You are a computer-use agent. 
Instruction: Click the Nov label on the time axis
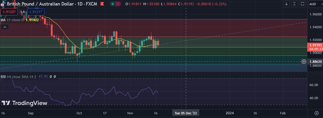130,113
